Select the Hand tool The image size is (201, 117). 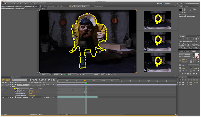[x=6, y=3]
